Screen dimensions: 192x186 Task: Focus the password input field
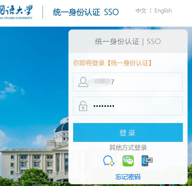point(128,106)
